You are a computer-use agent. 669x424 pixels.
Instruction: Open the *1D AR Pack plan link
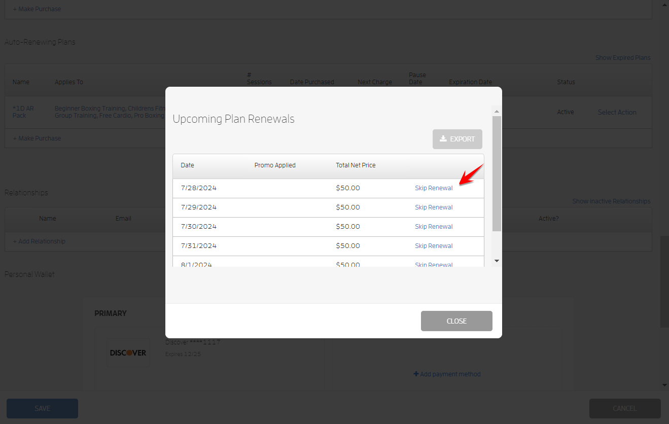pos(23,112)
